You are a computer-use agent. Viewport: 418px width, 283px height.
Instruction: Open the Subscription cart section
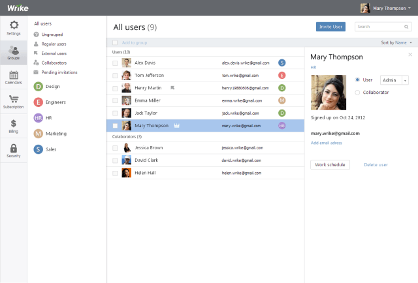14,102
